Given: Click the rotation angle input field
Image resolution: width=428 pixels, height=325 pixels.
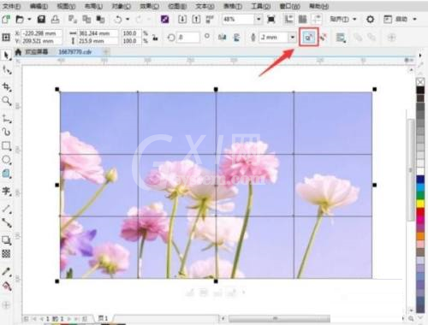Looking at the screenshot, I should pos(188,38).
